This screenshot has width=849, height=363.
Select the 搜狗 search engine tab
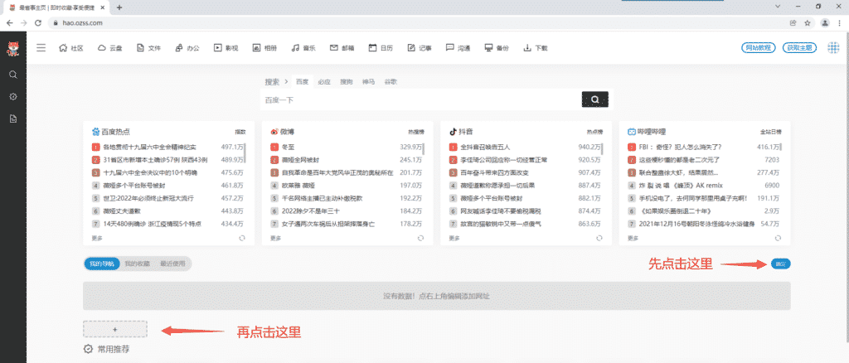347,82
